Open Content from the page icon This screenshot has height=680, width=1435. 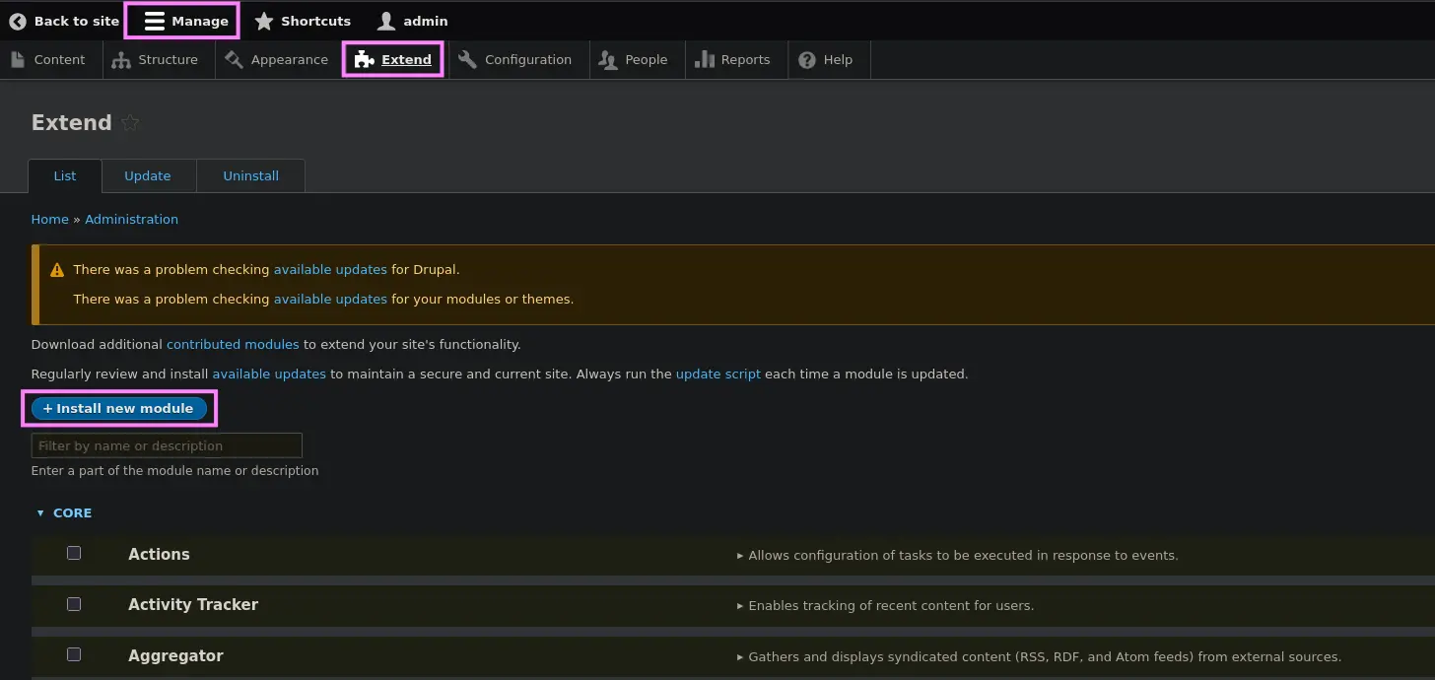point(18,60)
